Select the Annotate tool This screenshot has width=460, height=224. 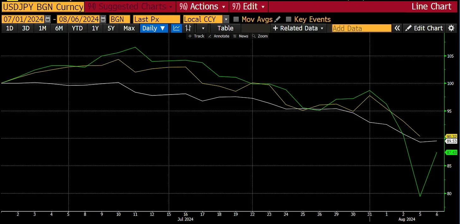tap(219, 36)
